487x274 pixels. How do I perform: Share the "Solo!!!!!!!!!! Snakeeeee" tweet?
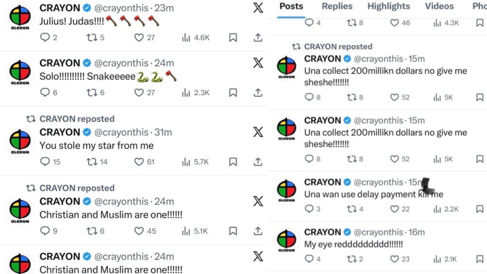(x=258, y=92)
